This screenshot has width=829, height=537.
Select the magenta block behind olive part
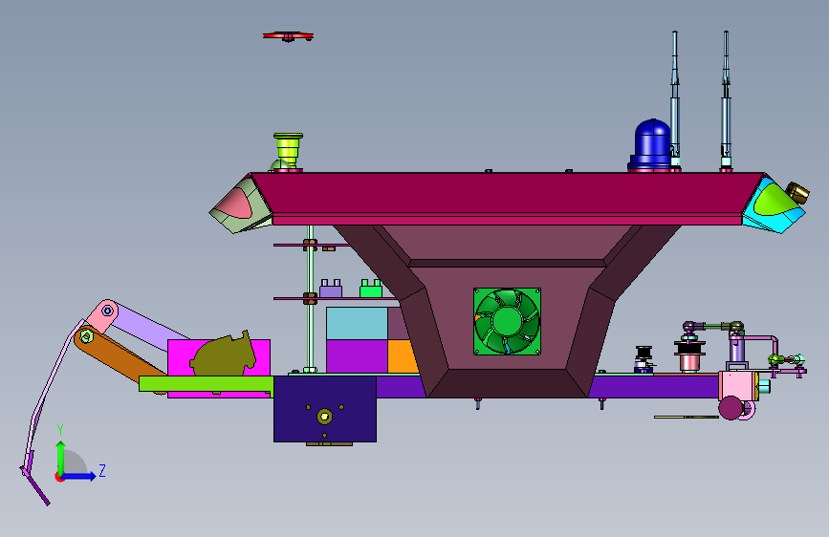pyautogui.click(x=180, y=357)
